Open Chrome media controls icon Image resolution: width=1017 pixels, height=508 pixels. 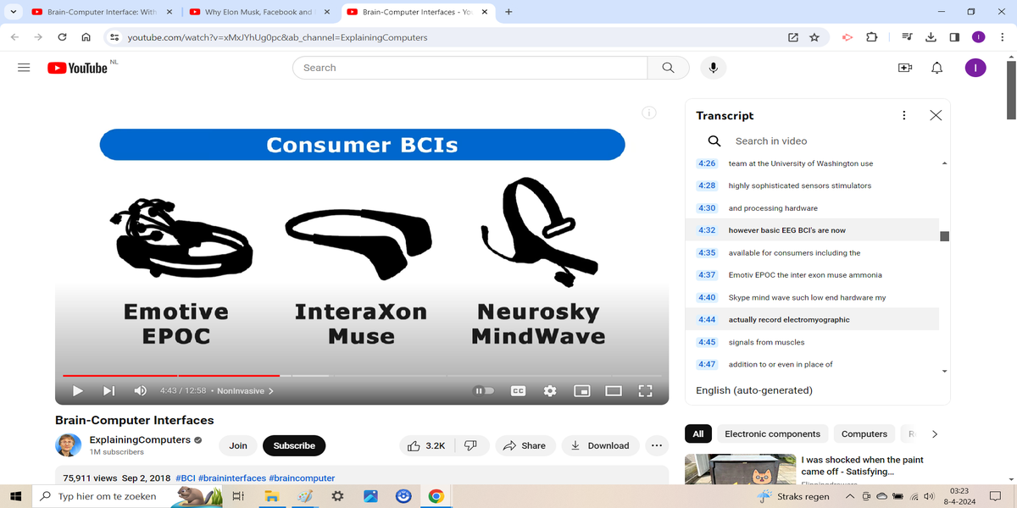tap(907, 37)
